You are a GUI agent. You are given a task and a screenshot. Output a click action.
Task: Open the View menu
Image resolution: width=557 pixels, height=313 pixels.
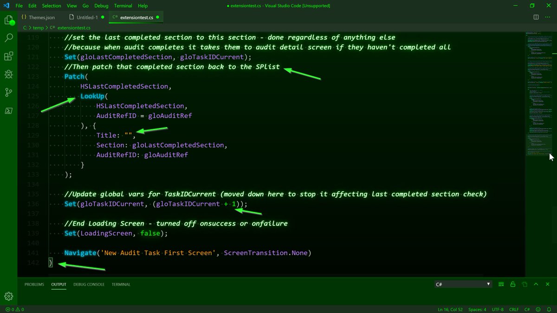click(71, 6)
